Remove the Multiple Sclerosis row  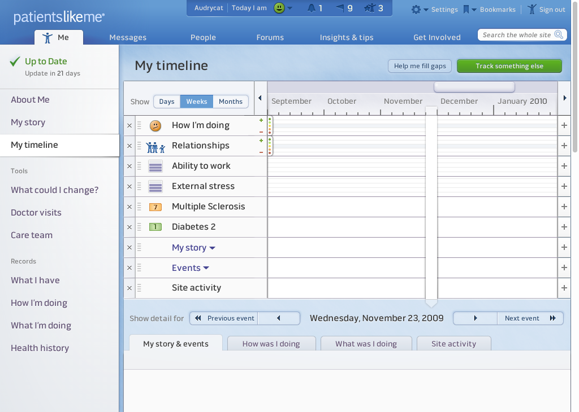point(129,207)
